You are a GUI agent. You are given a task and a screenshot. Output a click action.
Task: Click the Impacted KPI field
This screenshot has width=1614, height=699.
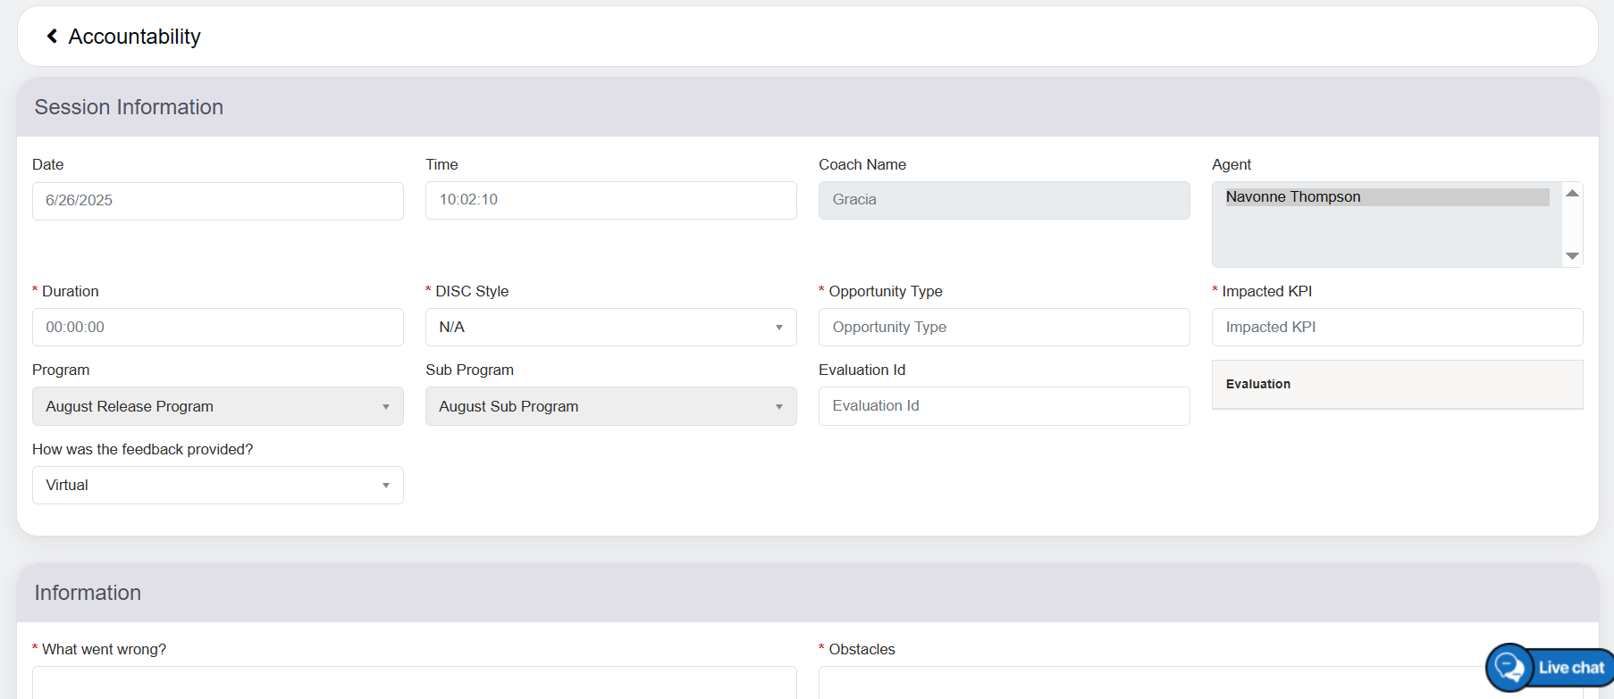(x=1397, y=328)
